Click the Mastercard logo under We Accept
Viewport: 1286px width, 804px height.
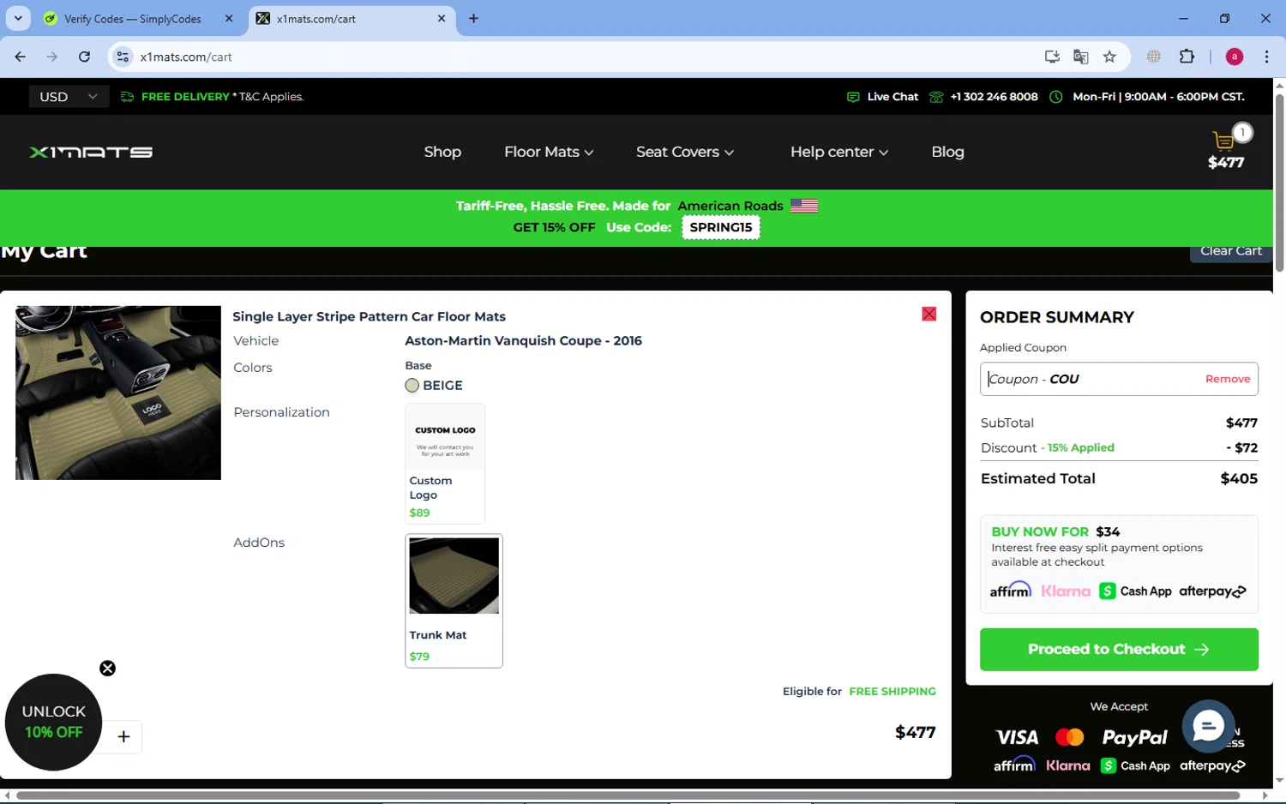(1070, 737)
